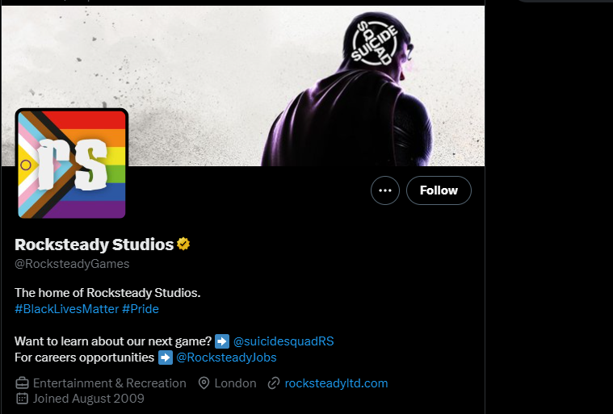Open the Rocksteady rainbow profile picture
The image size is (613, 414).
point(72,165)
